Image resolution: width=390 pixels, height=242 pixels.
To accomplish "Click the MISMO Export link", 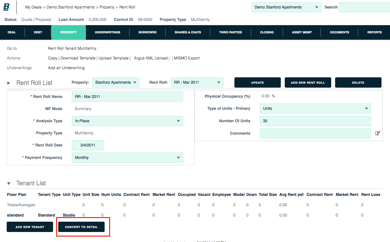I will coord(187,58).
